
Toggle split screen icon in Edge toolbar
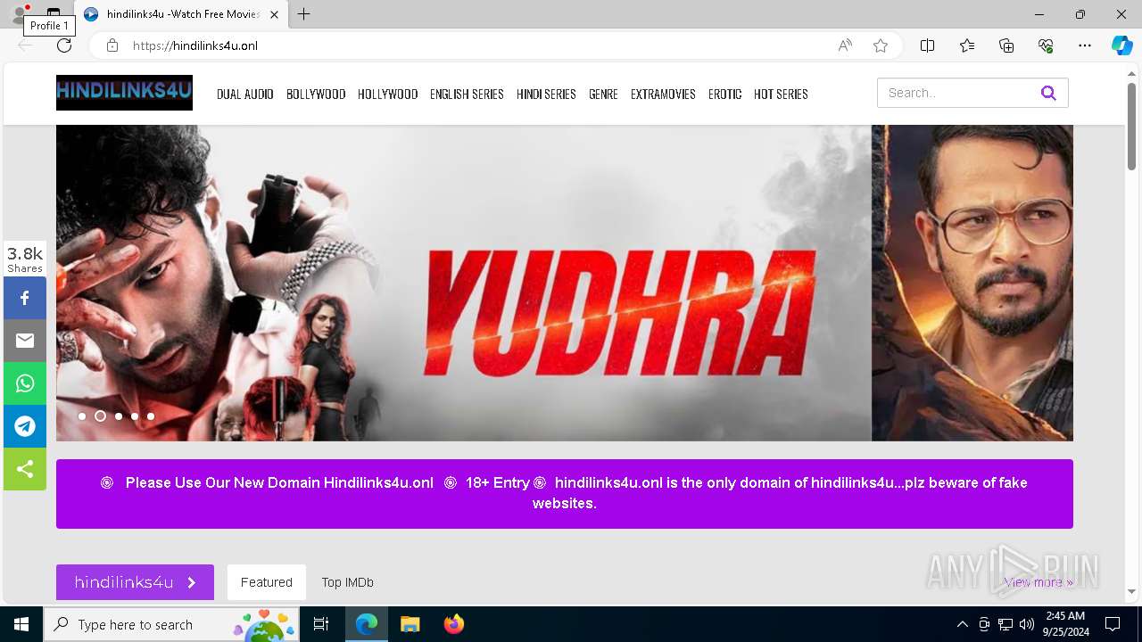click(x=927, y=45)
